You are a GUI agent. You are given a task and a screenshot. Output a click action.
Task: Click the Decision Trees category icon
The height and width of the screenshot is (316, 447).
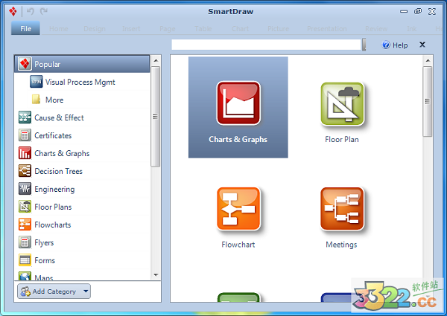[x=25, y=171]
